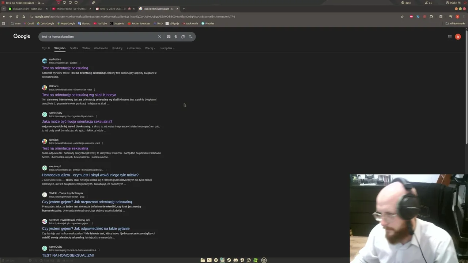Open the All Bookmarks folder
This screenshot has height=263, width=468.
pos(455,23)
